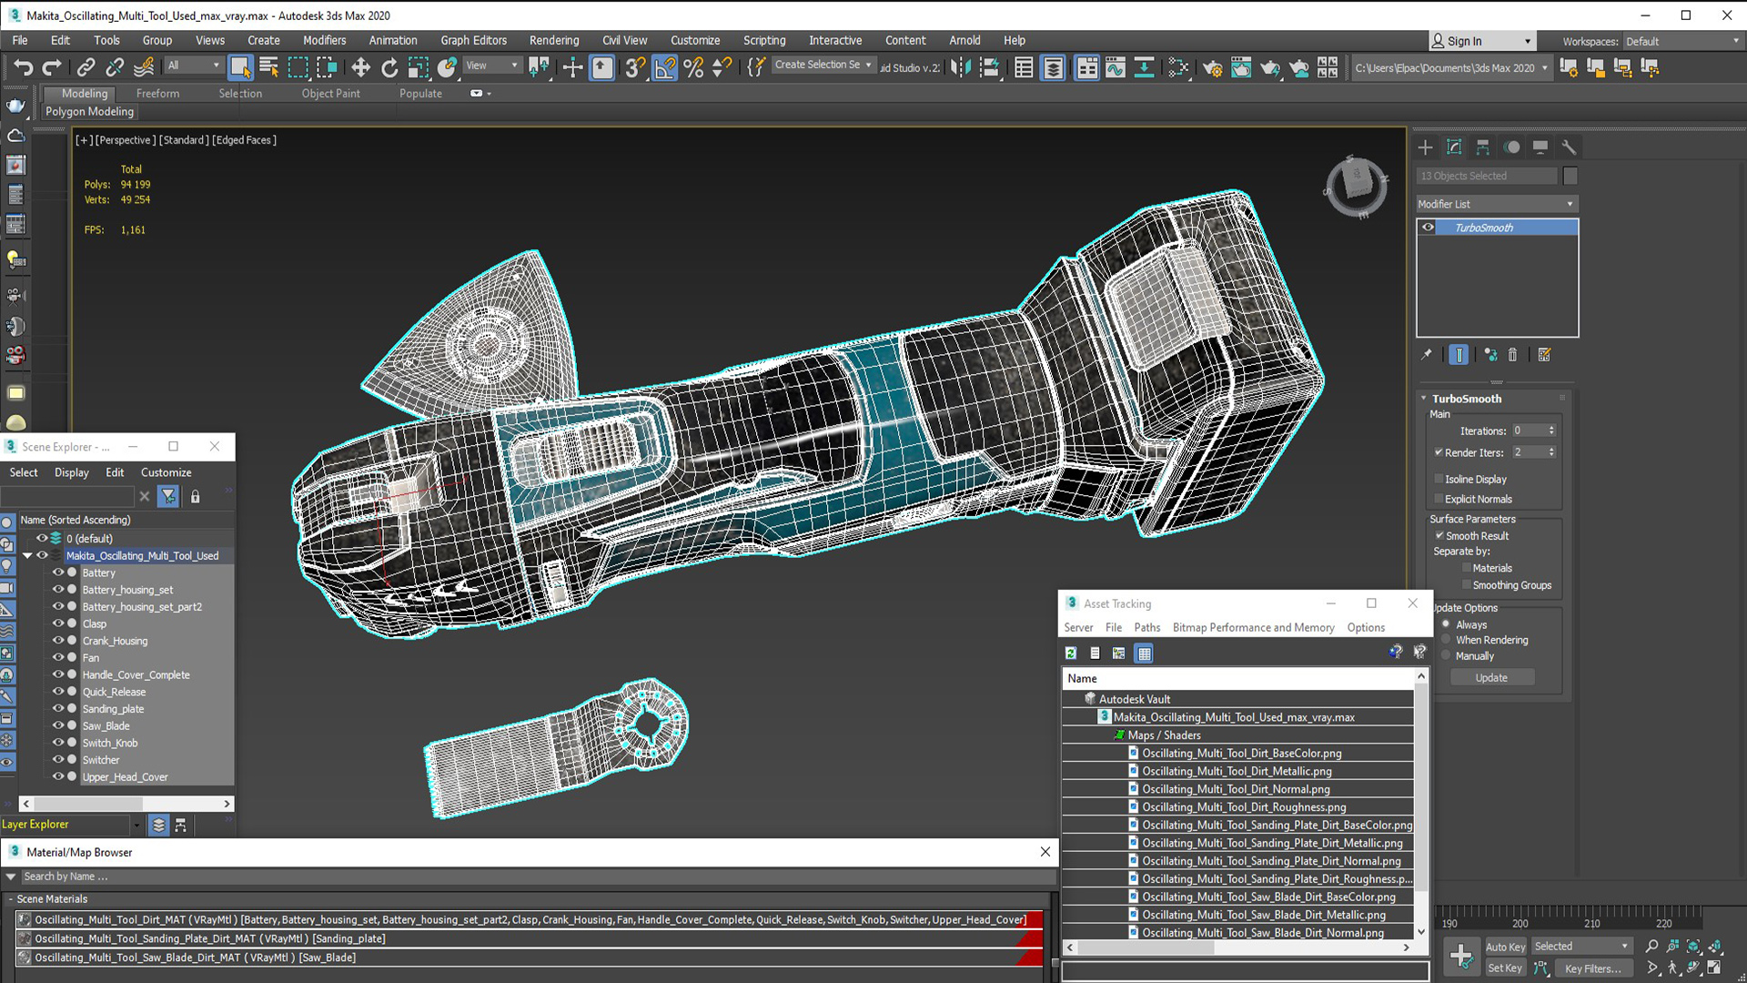Click the Iterations spinner arrows

coord(1551,431)
